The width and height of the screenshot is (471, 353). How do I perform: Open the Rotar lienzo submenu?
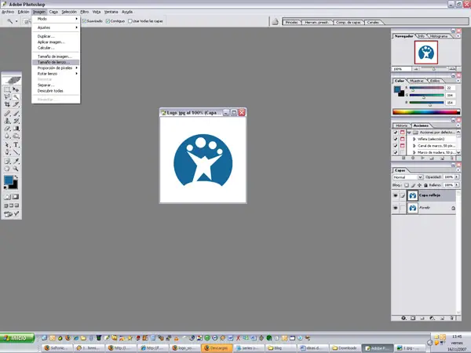click(56, 74)
